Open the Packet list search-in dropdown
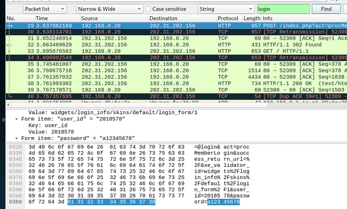This screenshot has width=347, height=209. [x=45, y=9]
